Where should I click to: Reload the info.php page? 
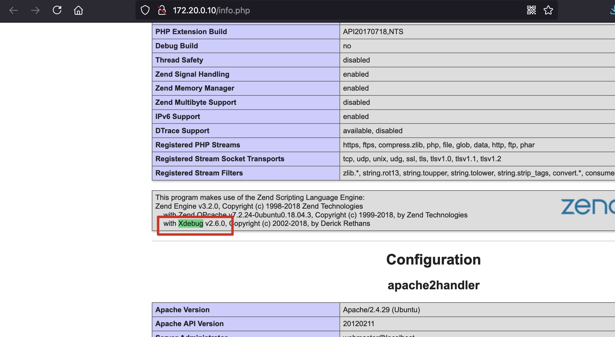click(x=57, y=10)
